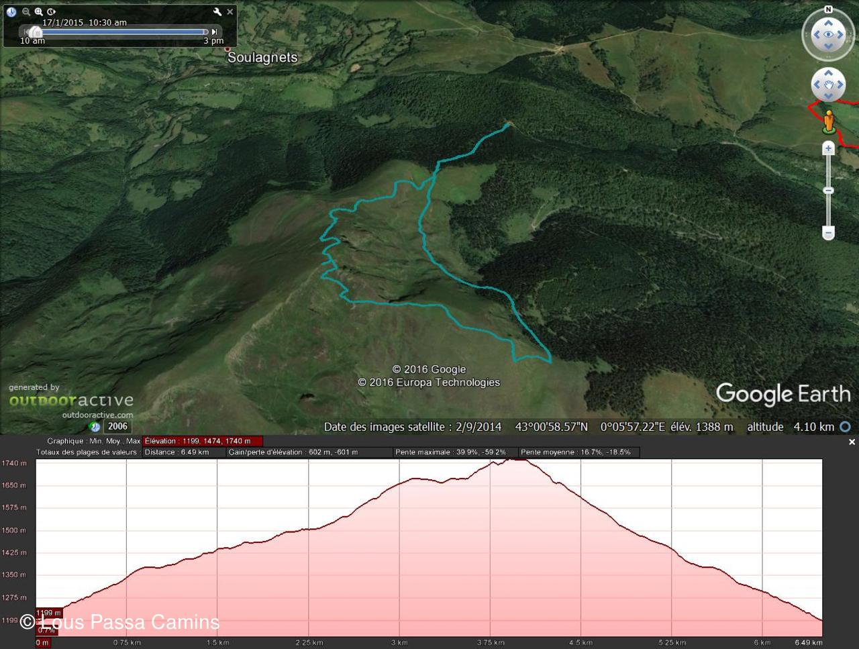The height and width of the screenshot is (649, 859).
Task: Rotate view right with look joystick arrow
Action: coord(841,34)
